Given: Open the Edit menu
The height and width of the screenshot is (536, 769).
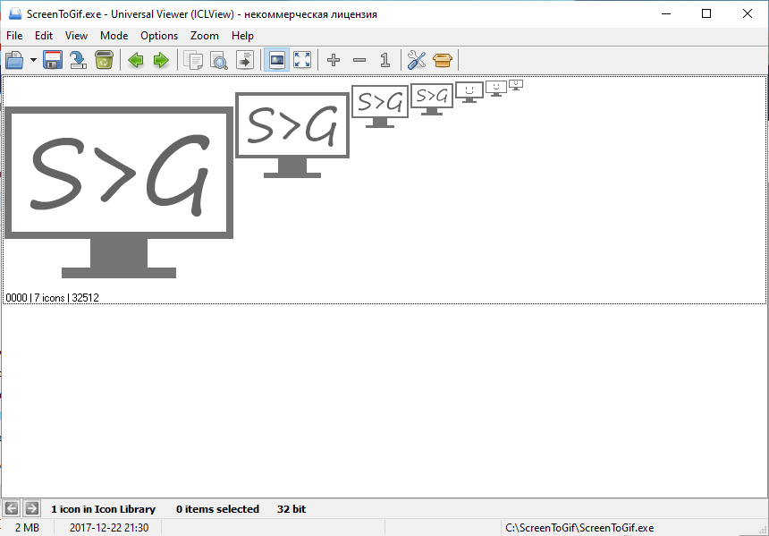Looking at the screenshot, I should 44,36.
